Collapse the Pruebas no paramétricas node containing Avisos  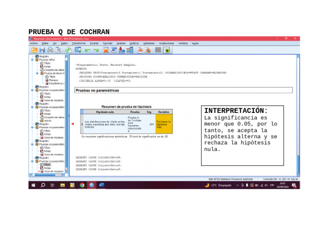pos(32,107)
